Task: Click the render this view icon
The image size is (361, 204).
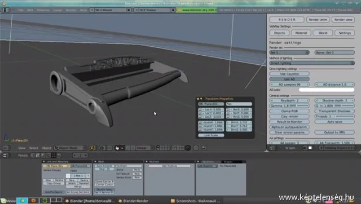Action: 204,148
